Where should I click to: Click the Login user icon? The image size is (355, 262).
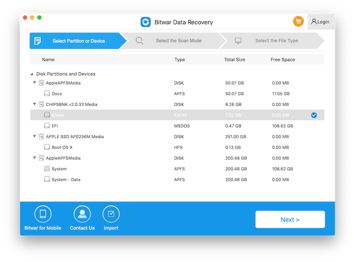[x=314, y=21]
